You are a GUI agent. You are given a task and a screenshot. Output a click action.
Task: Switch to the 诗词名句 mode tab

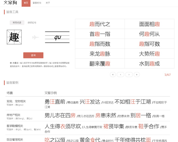click(x=32, y=22)
